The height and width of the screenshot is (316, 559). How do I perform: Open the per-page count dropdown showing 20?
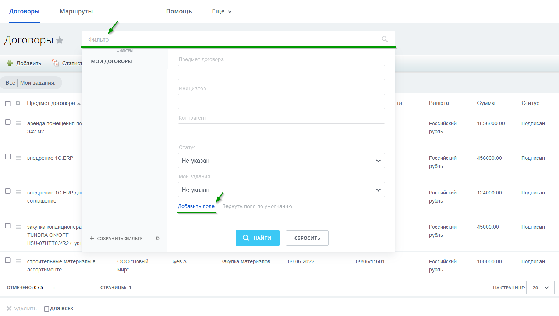540,288
